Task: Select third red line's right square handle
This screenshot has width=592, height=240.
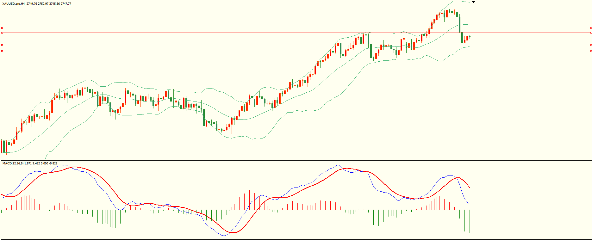Action: pos(591,45)
